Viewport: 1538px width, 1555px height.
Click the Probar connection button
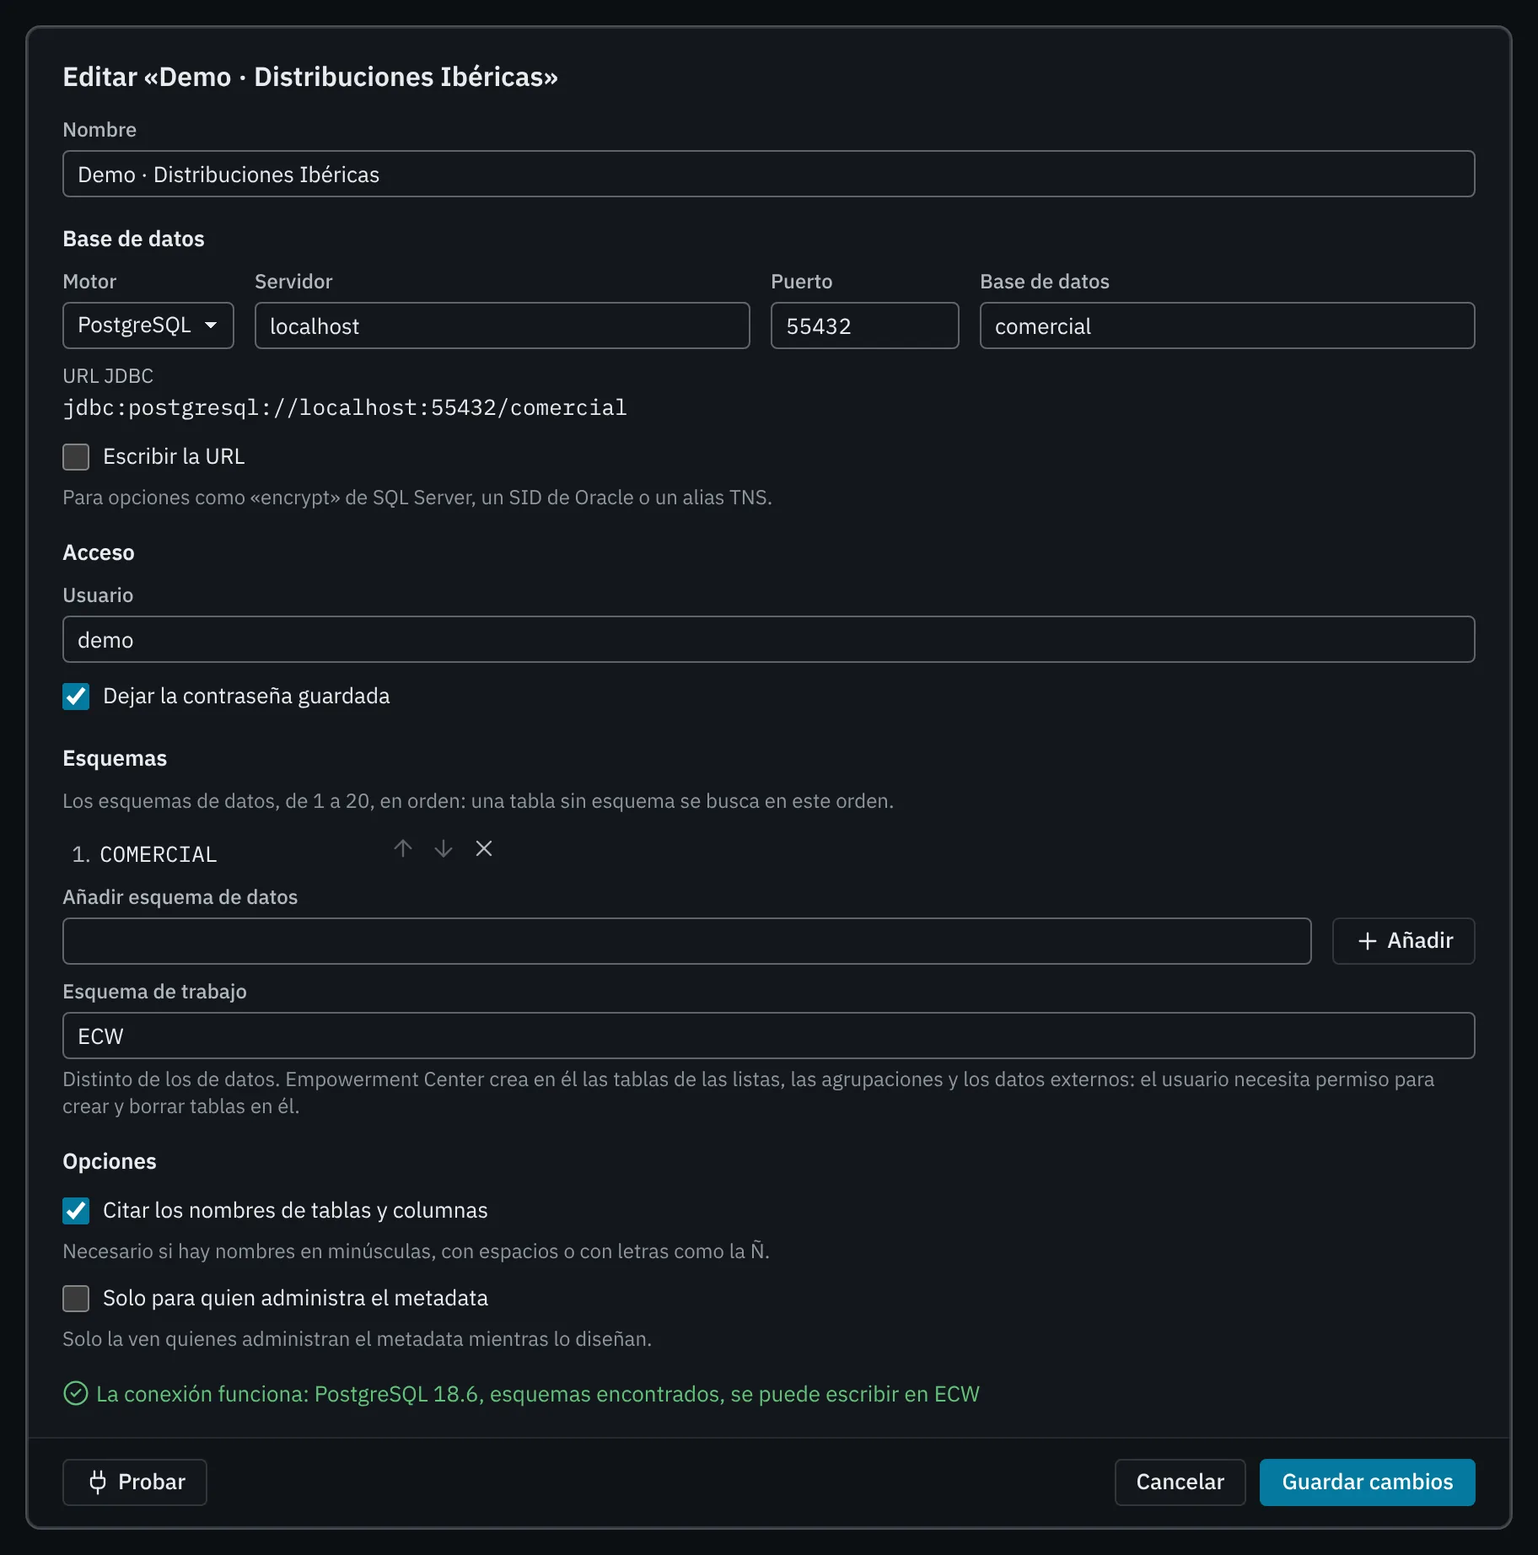pos(135,1482)
